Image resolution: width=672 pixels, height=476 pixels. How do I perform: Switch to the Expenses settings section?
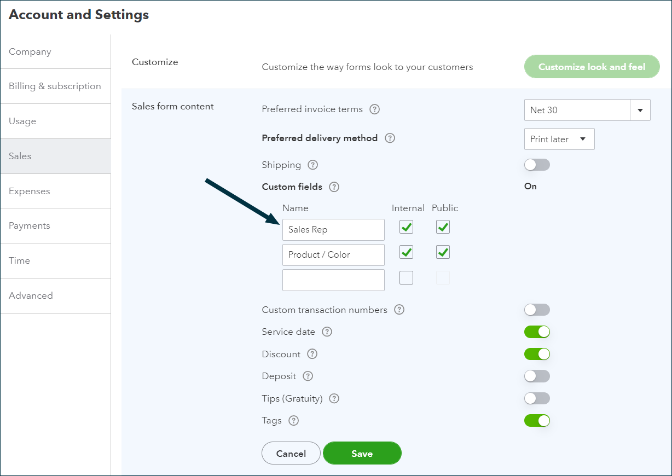point(29,191)
